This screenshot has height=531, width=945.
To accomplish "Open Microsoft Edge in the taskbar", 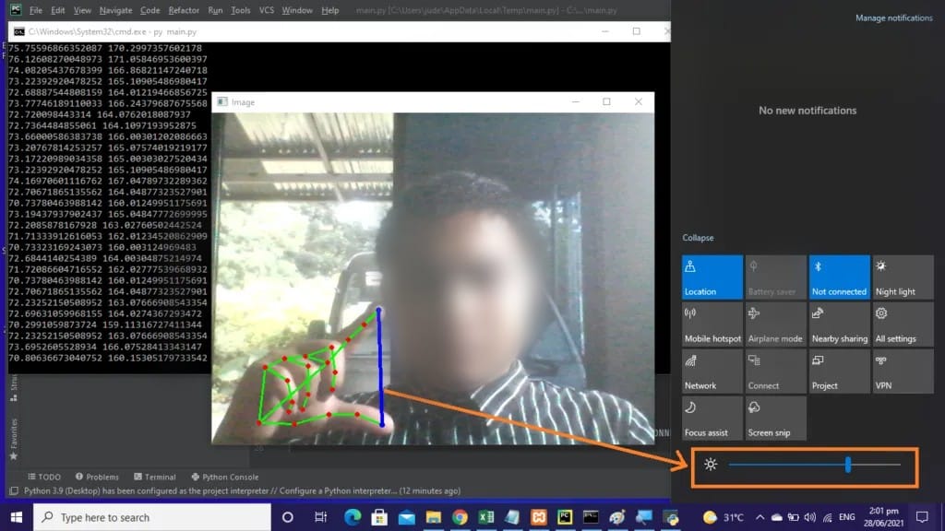I will pyautogui.click(x=353, y=517).
